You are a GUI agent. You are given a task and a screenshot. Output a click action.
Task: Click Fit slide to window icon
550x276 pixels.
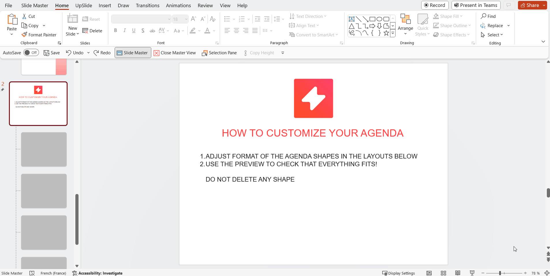click(x=547, y=273)
